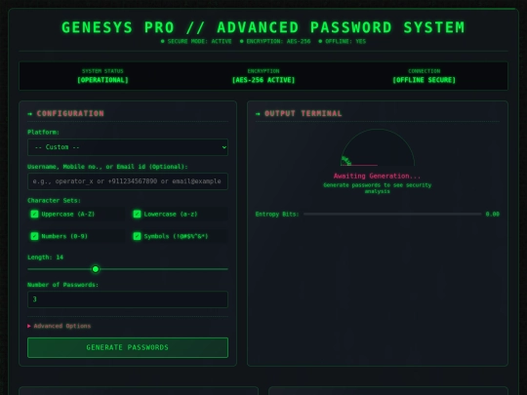Click the username or email input field
The image size is (527, 395).
128,181
